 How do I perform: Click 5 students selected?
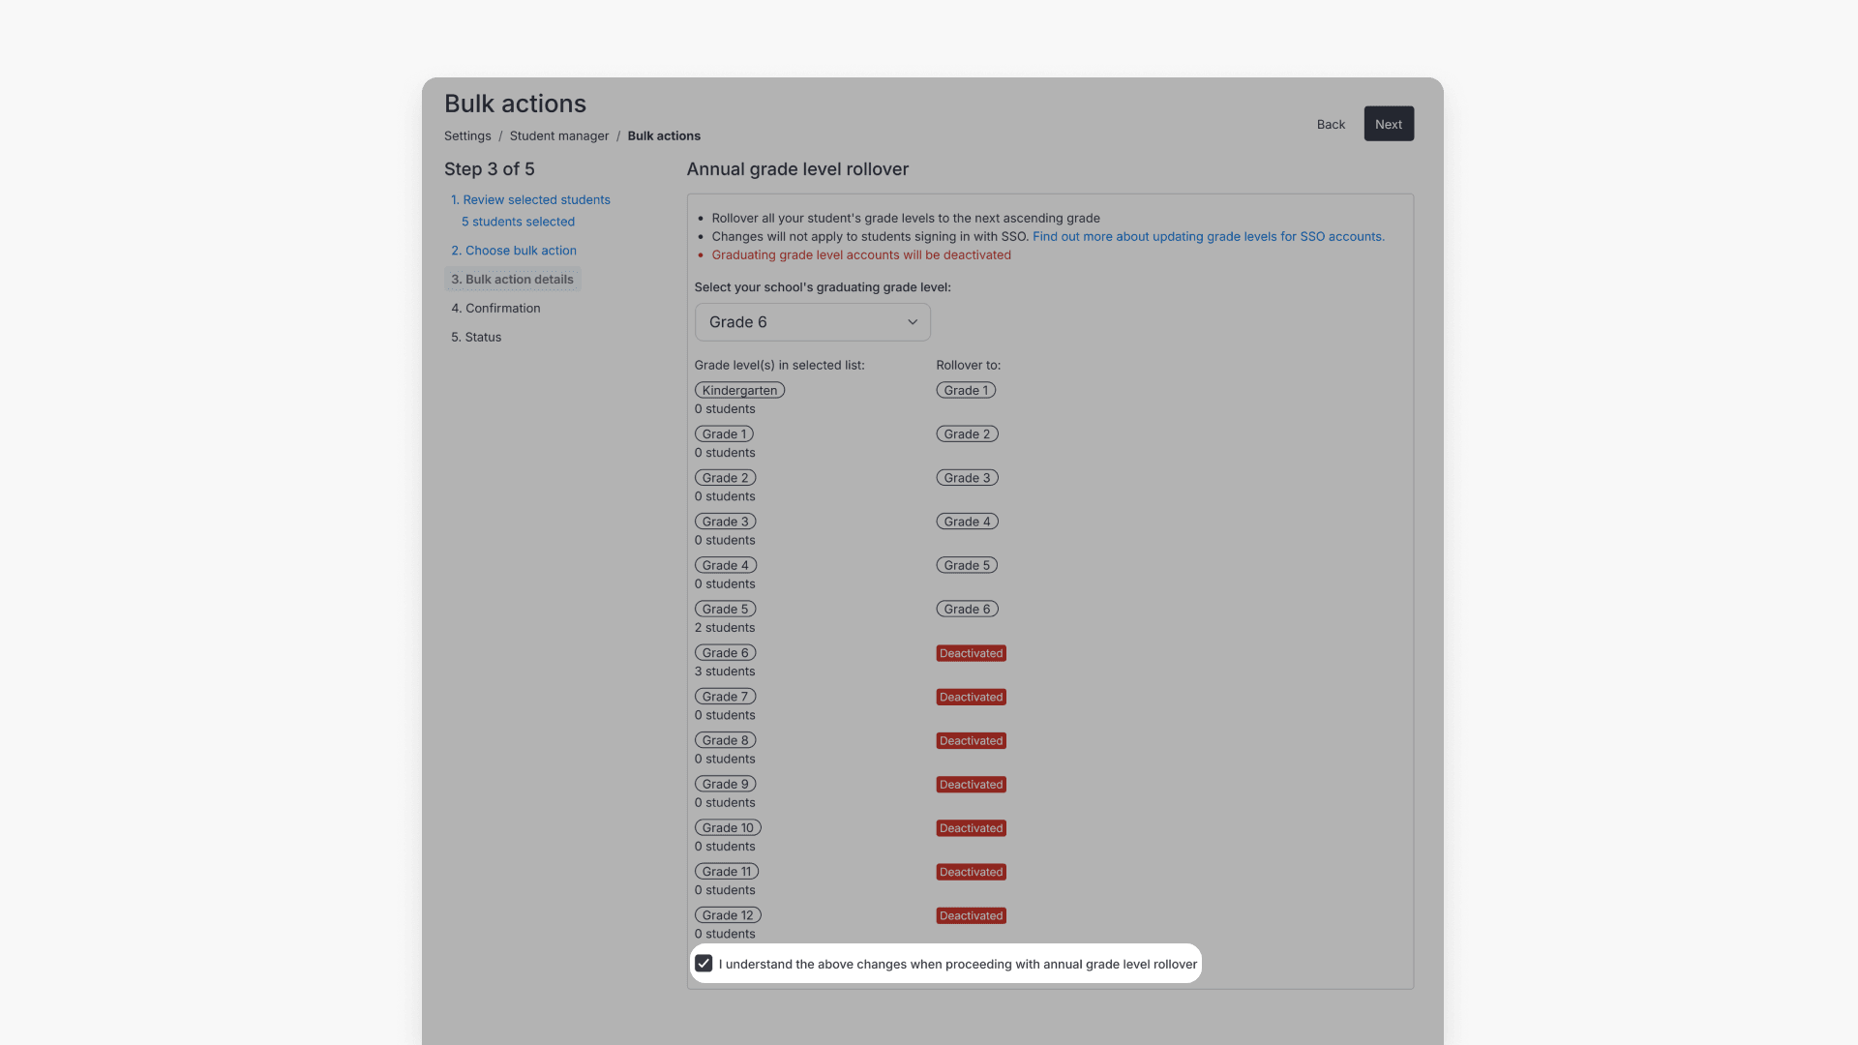point(518,222)
